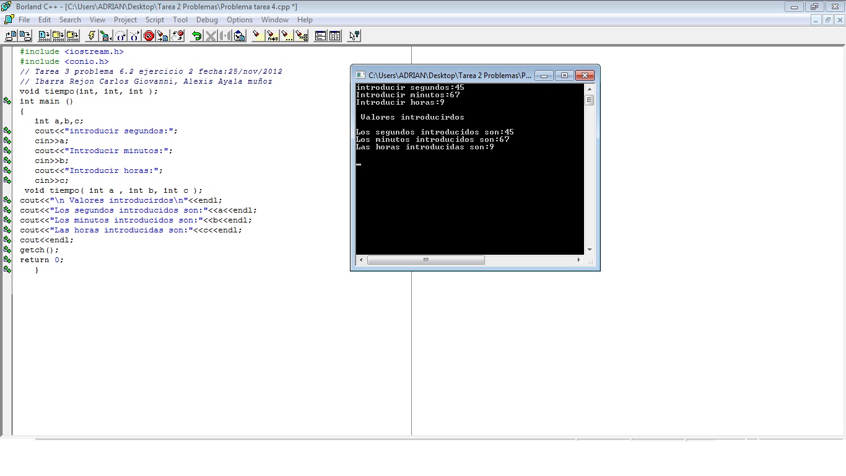Select the Undo green arrow icon

(197, 35)
